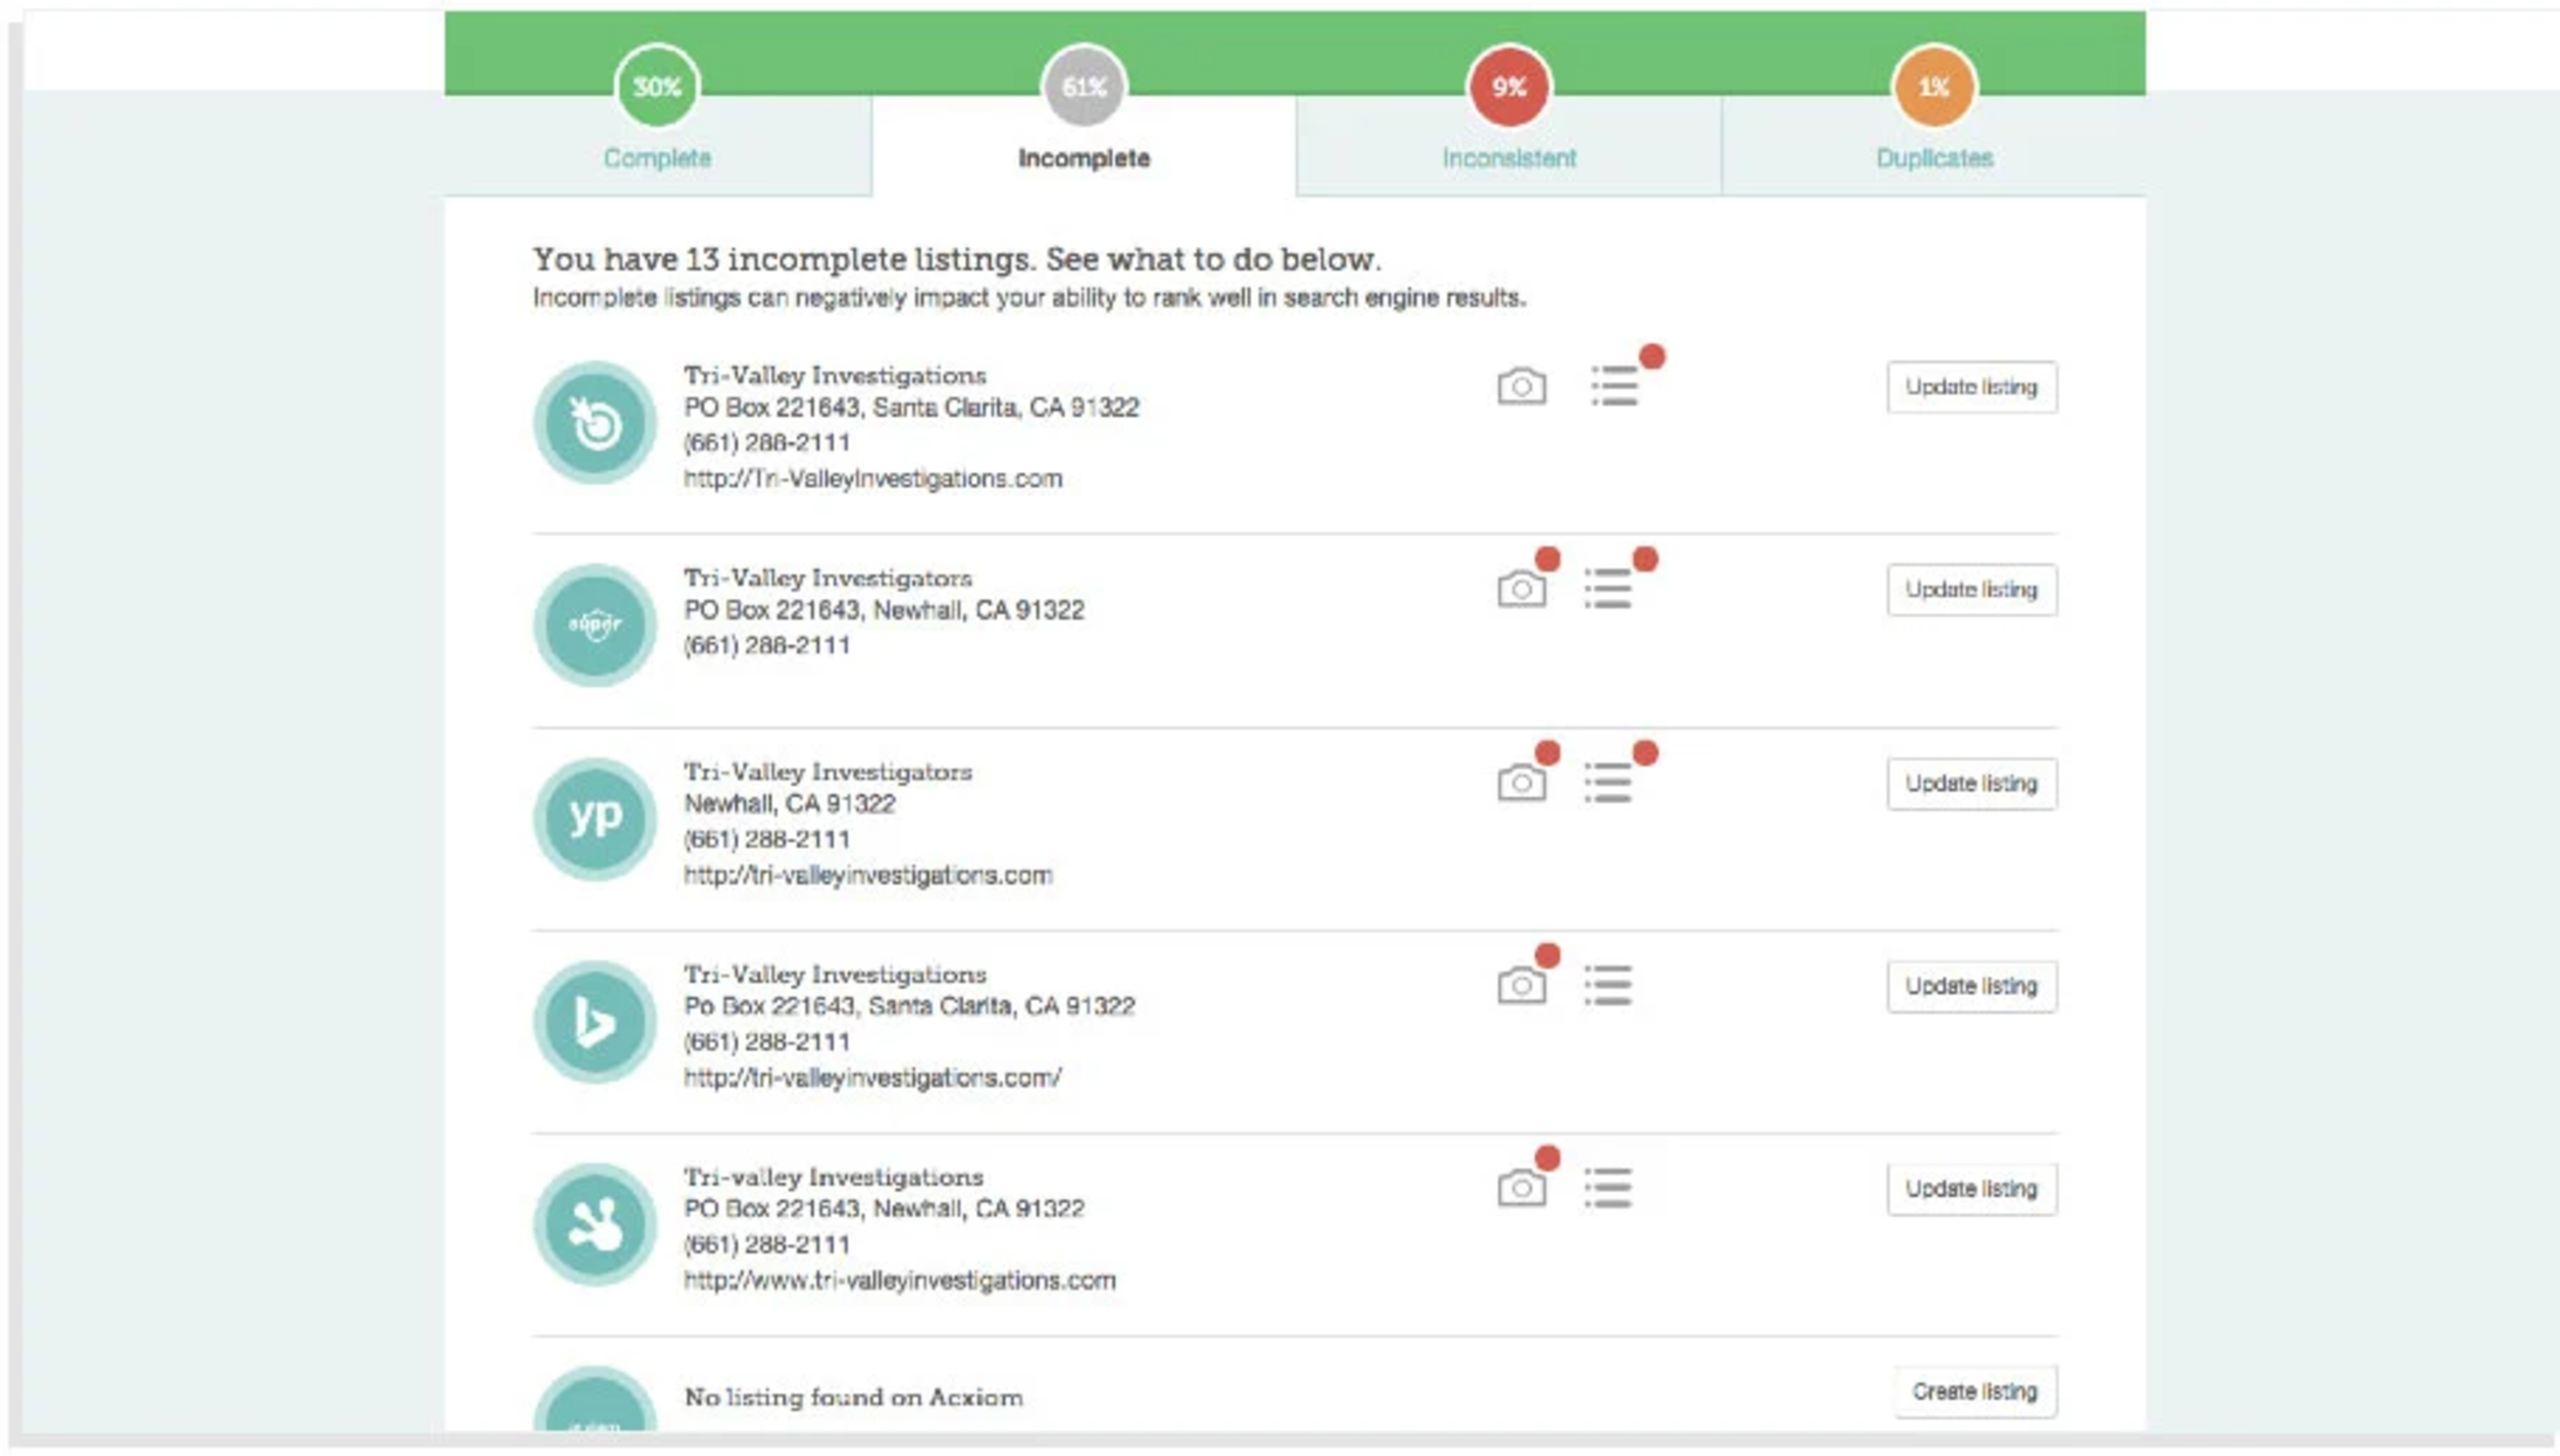Update listing on the YP row

click(1971, 784)
